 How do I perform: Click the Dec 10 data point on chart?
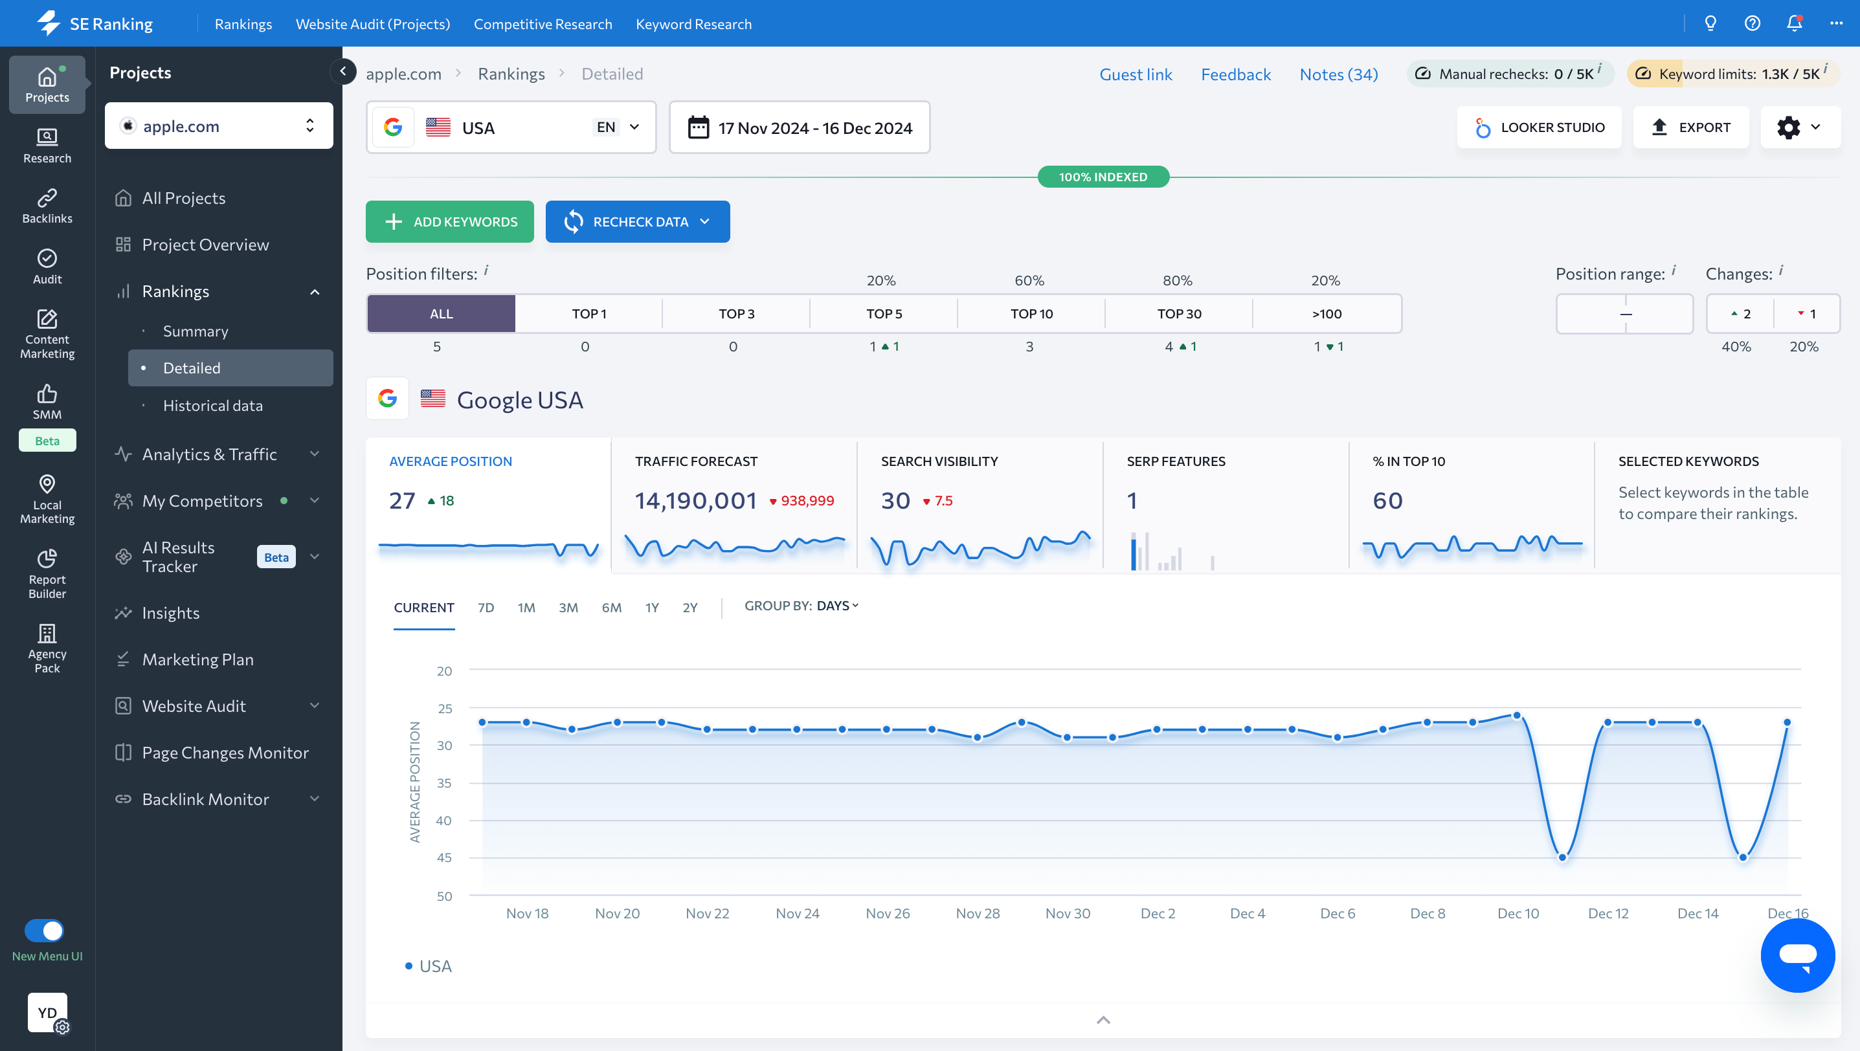(1517, 715)
